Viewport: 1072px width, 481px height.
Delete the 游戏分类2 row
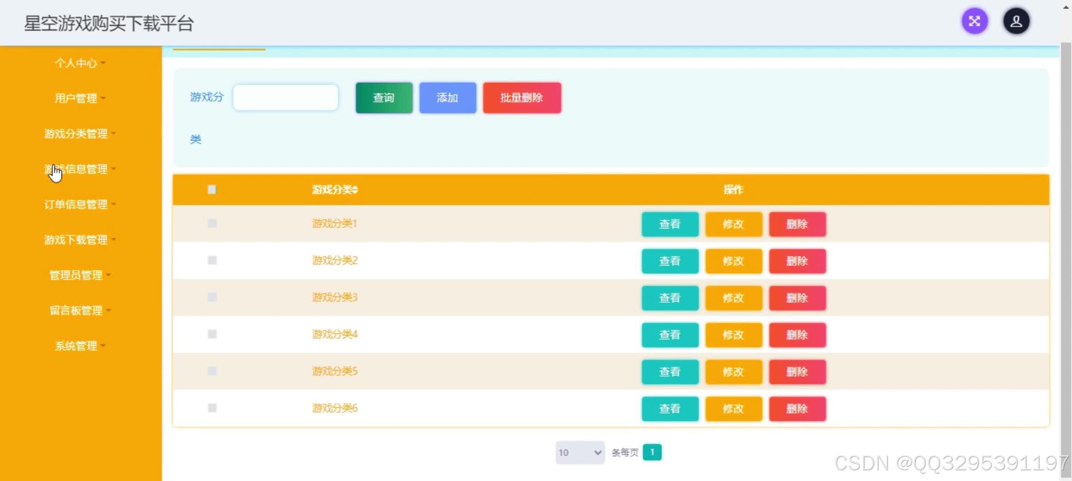point(797,261)
